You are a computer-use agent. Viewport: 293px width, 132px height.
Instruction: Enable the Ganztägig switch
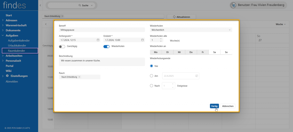point(62,46)
